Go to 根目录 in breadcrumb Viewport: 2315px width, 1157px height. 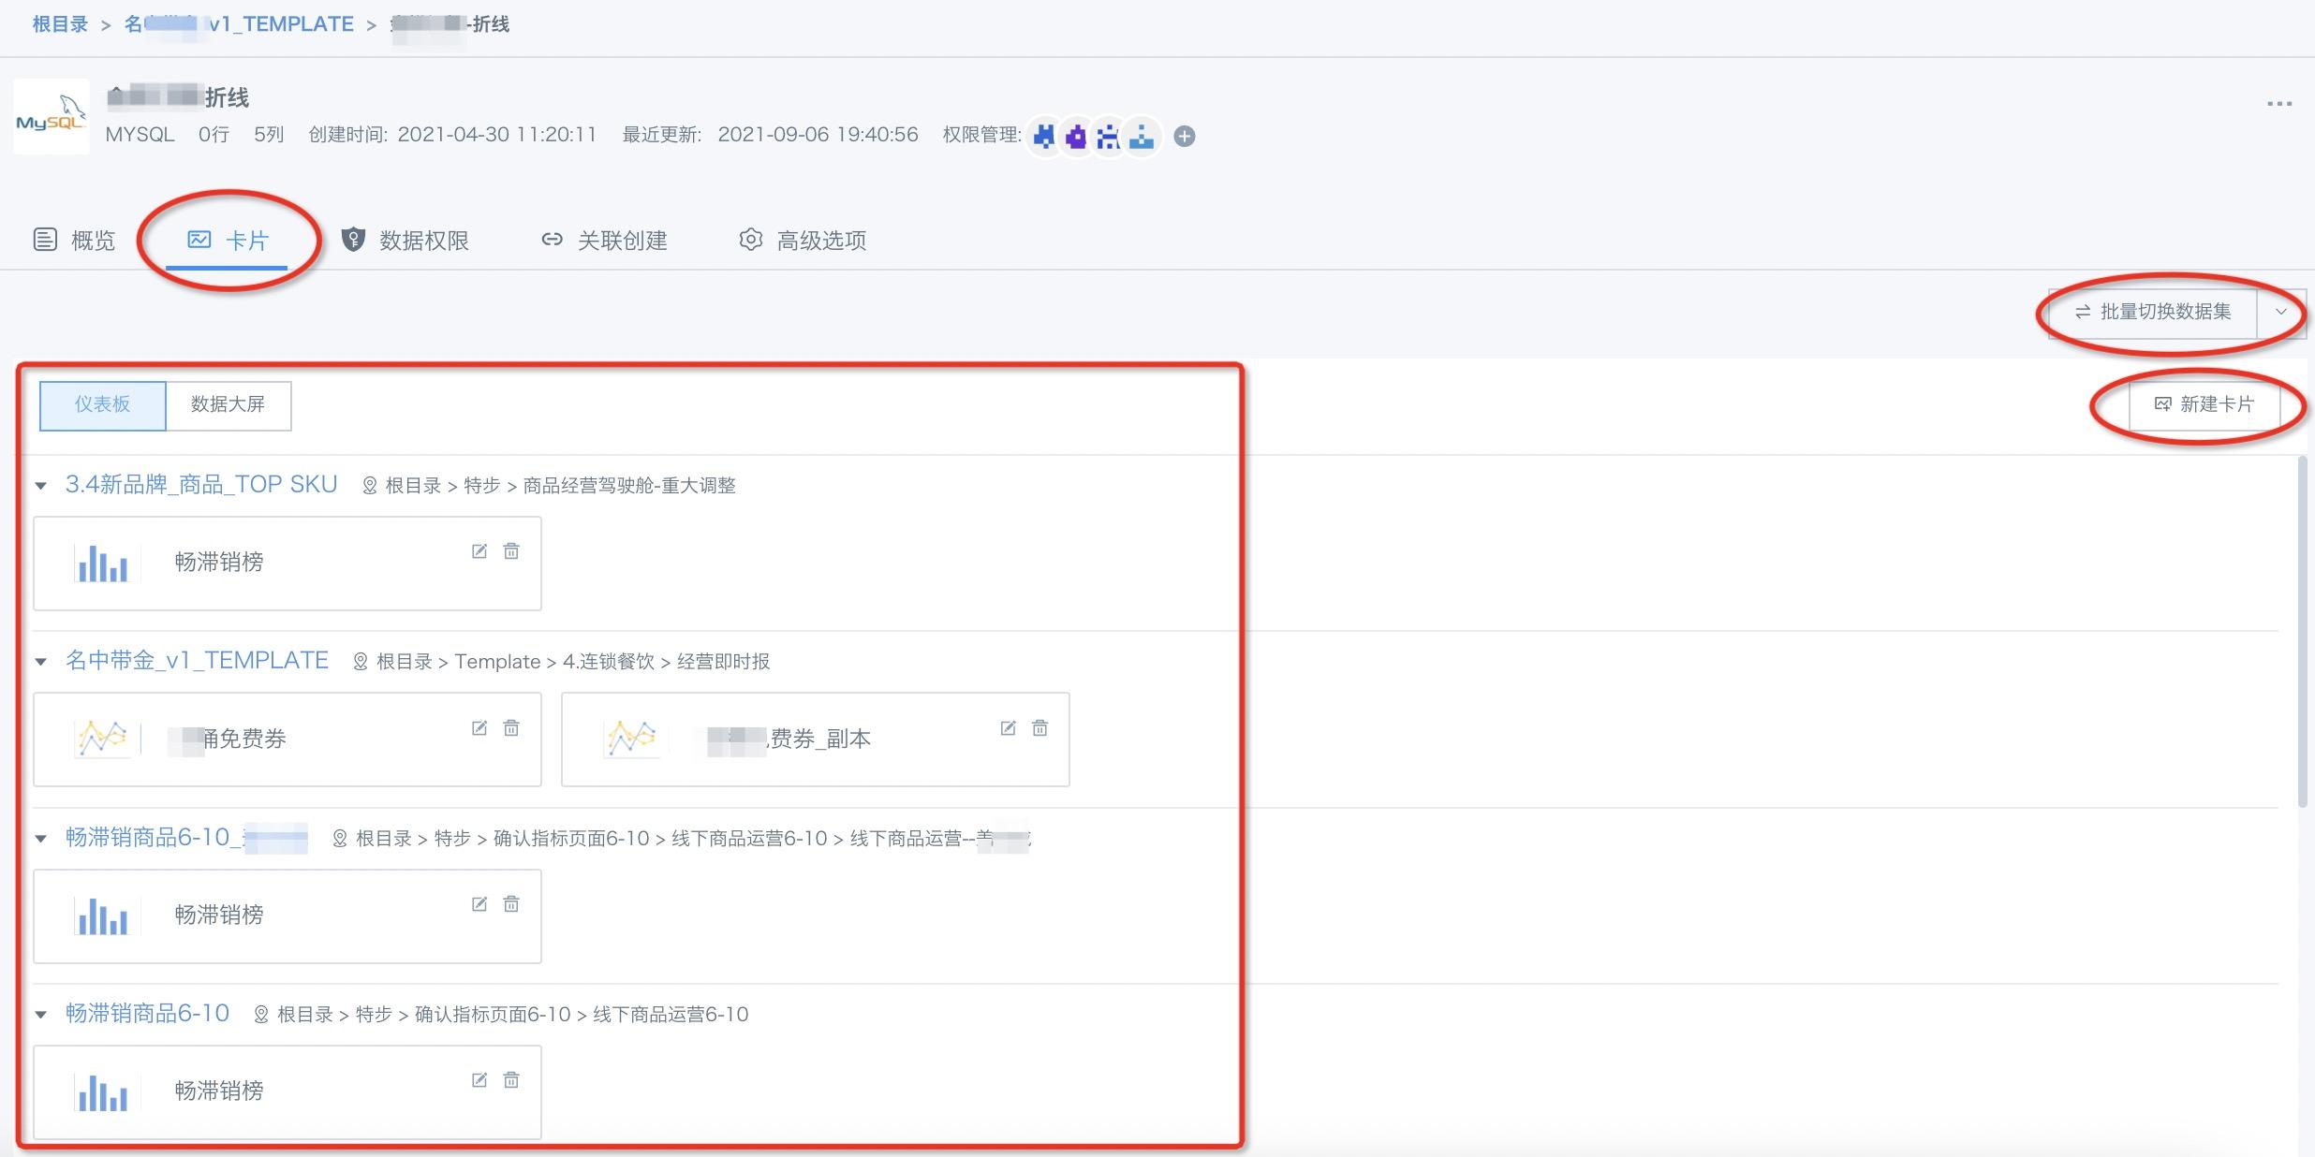tap(60, 24)
